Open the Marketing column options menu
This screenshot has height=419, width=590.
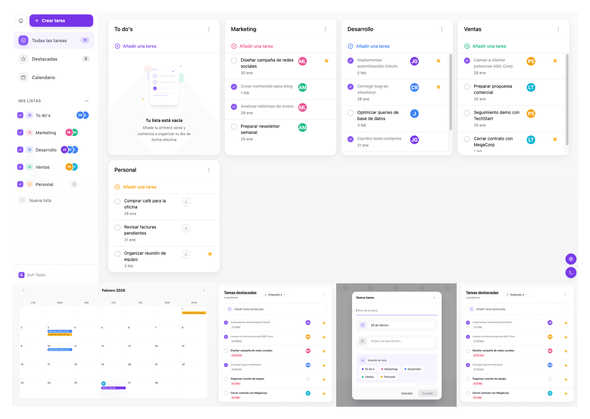325,29
